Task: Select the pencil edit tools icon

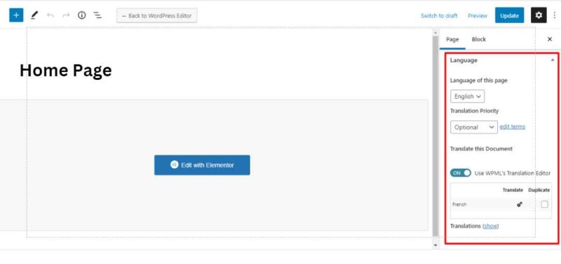Action: (34, 15)
